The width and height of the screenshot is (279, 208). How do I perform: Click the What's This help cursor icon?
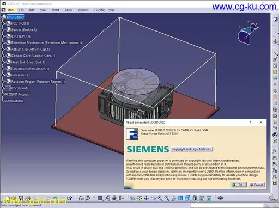pos(70,198)
